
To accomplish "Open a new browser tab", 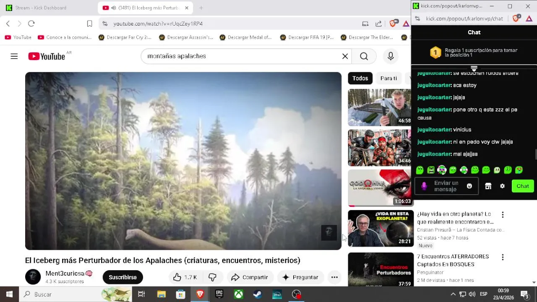I will coord(201,8).
